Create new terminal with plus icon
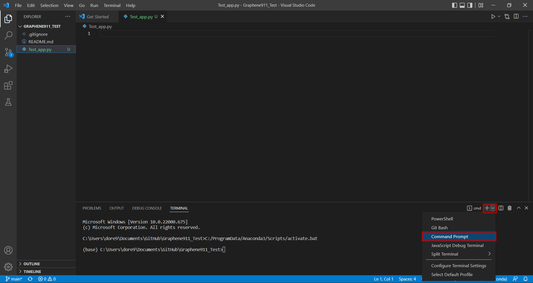The image size is (533, 283). point(487,208)
